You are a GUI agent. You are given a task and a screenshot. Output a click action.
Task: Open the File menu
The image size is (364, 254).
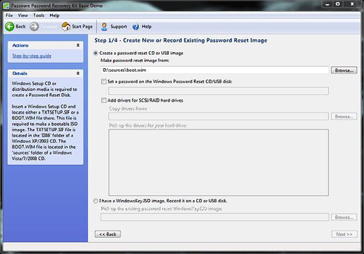[x=9, y=15]
